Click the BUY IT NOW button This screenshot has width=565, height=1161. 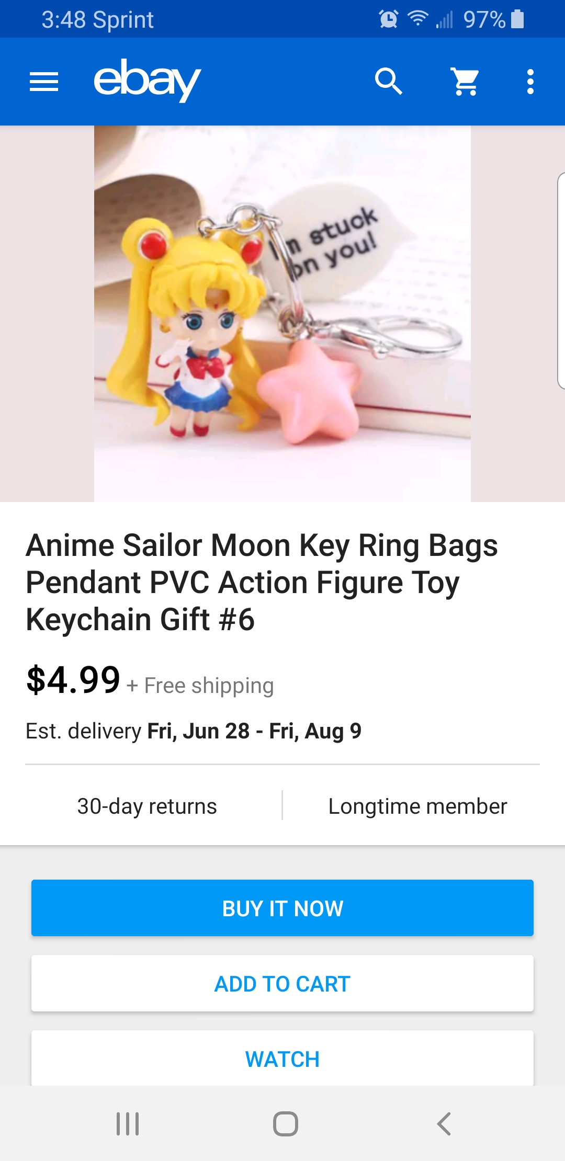click(x=282, y=908)
